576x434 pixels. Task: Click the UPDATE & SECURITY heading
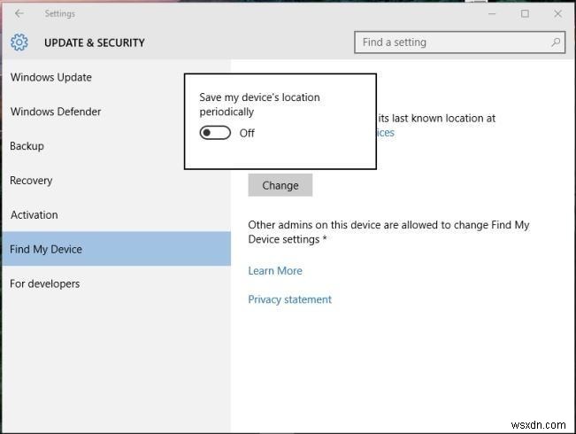(x=95, y=43)
